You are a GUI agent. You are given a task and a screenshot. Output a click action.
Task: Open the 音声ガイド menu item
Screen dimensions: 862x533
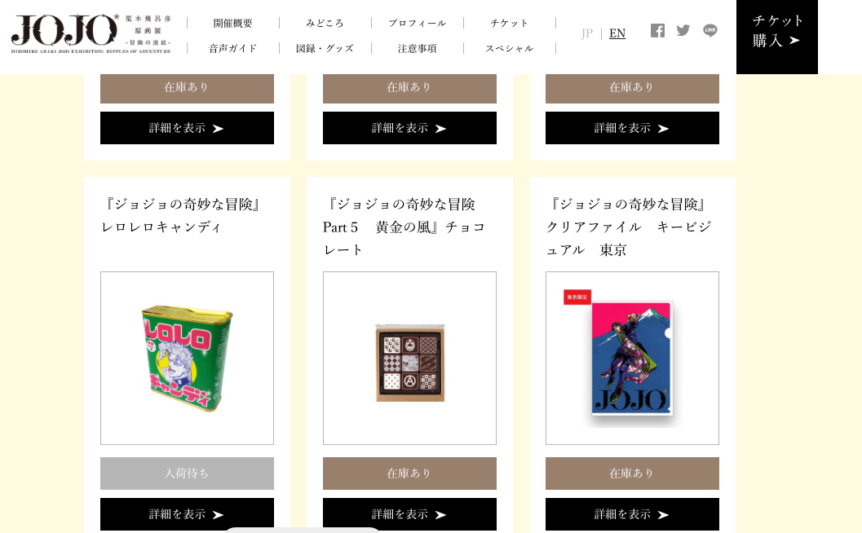[x=233, y=48]
